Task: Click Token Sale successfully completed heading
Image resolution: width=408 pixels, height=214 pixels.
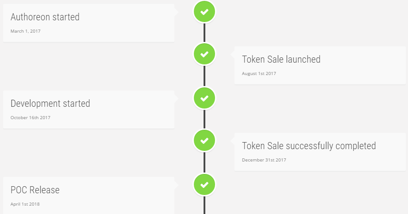Action: point(309,146)
